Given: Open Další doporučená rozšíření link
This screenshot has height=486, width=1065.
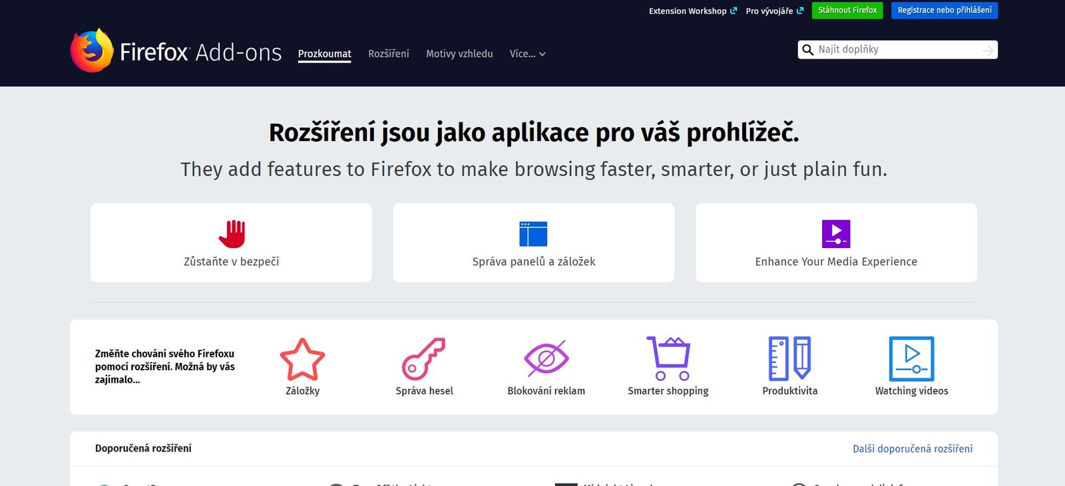Looking at the screenshot, I should [x=913, y=449].
